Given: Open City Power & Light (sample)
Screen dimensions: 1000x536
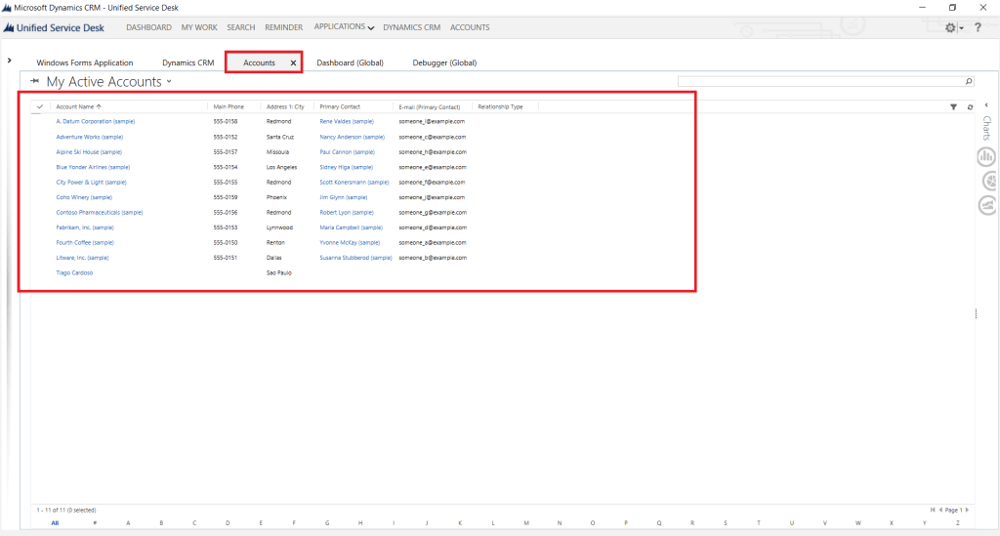Looking at the screenshot, I should (91, 183).
